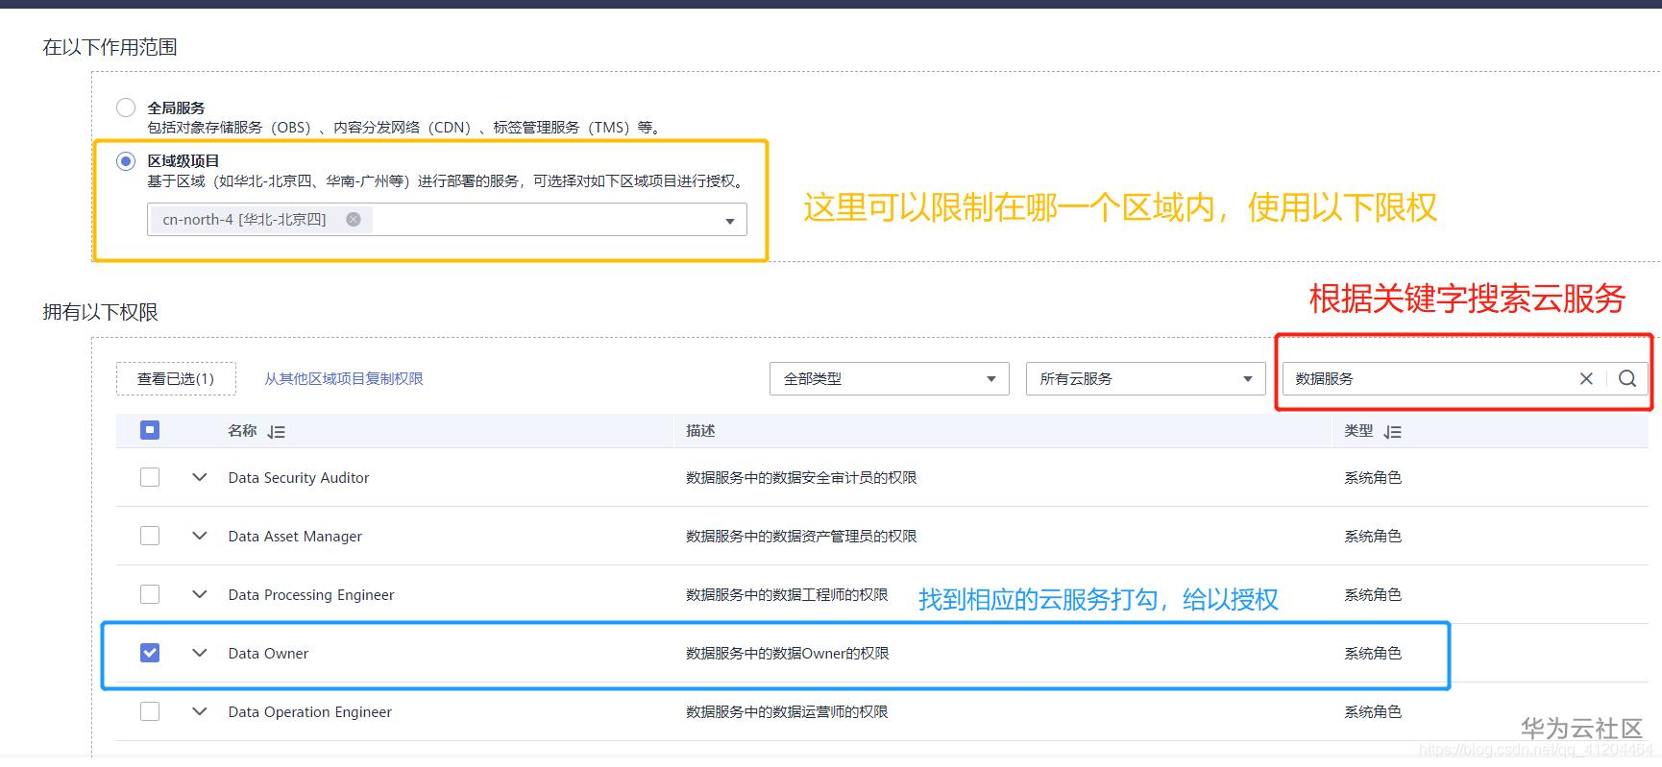Image resolution: width=1662 pixels, height=767 pixels.
Task: Check the Data Security Auditor checkbox
Action: coord(150,477)
